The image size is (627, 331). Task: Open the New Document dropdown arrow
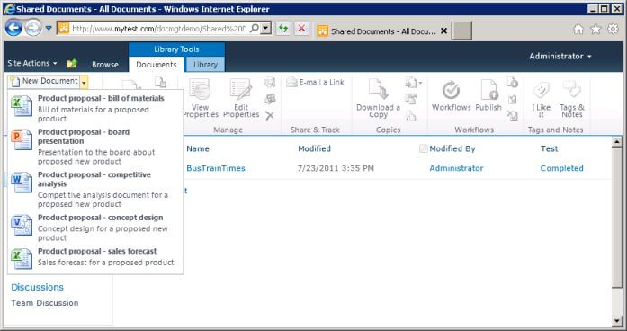click(84, 82)
